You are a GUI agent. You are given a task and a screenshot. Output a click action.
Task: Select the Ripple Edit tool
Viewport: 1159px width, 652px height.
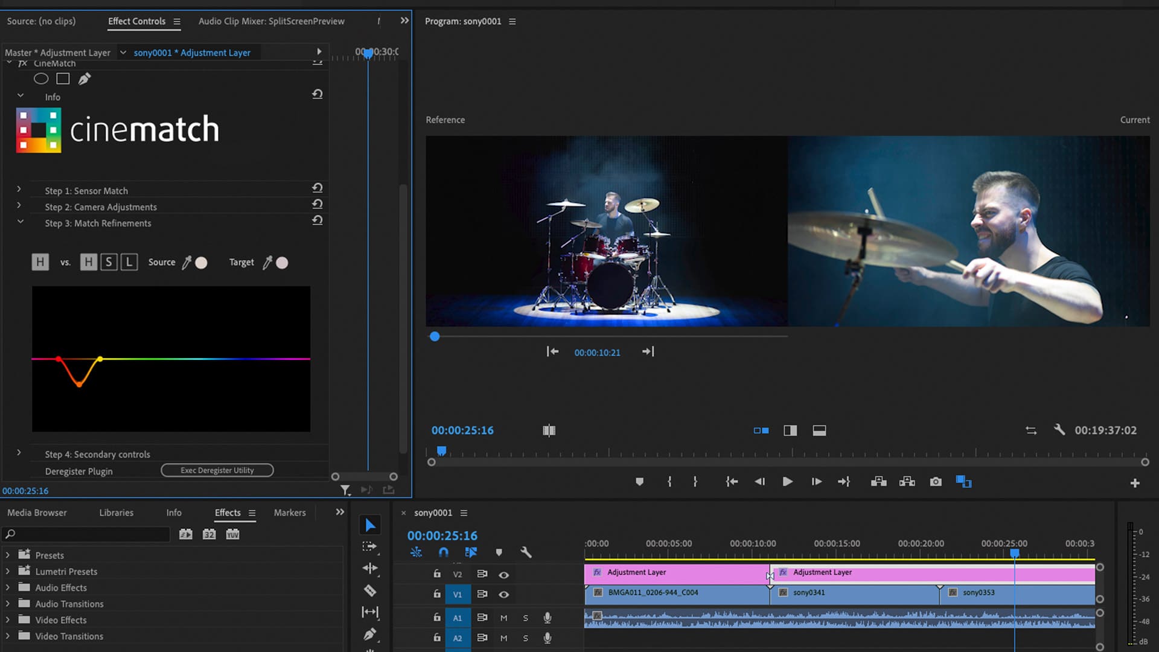pyautogui.click(x=370, y=568)
